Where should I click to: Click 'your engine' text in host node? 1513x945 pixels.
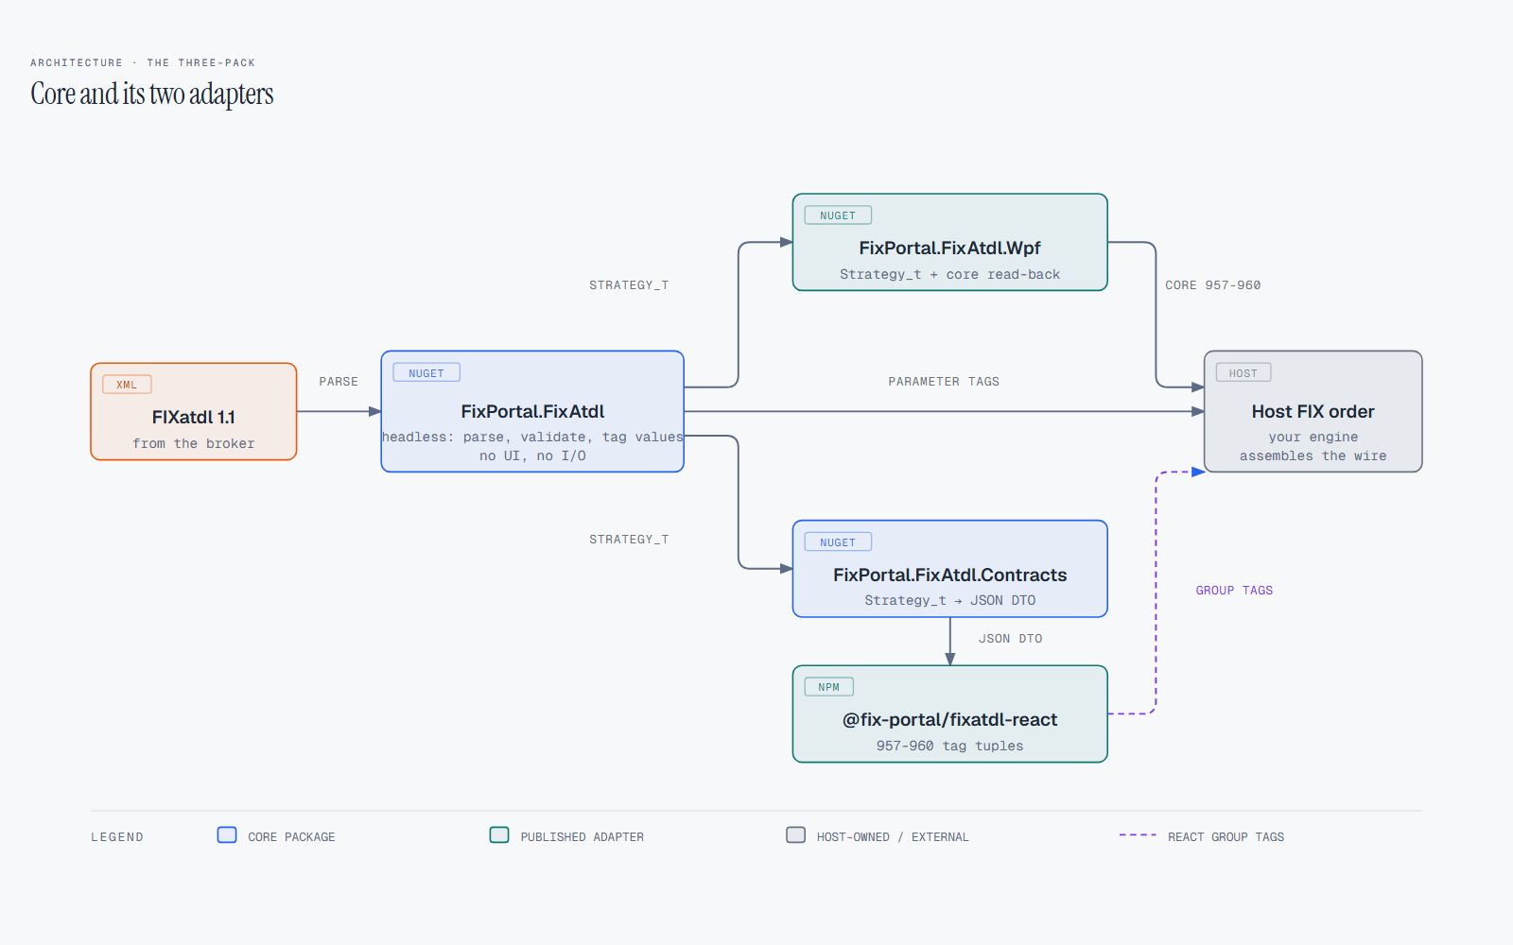point(1313,438)
